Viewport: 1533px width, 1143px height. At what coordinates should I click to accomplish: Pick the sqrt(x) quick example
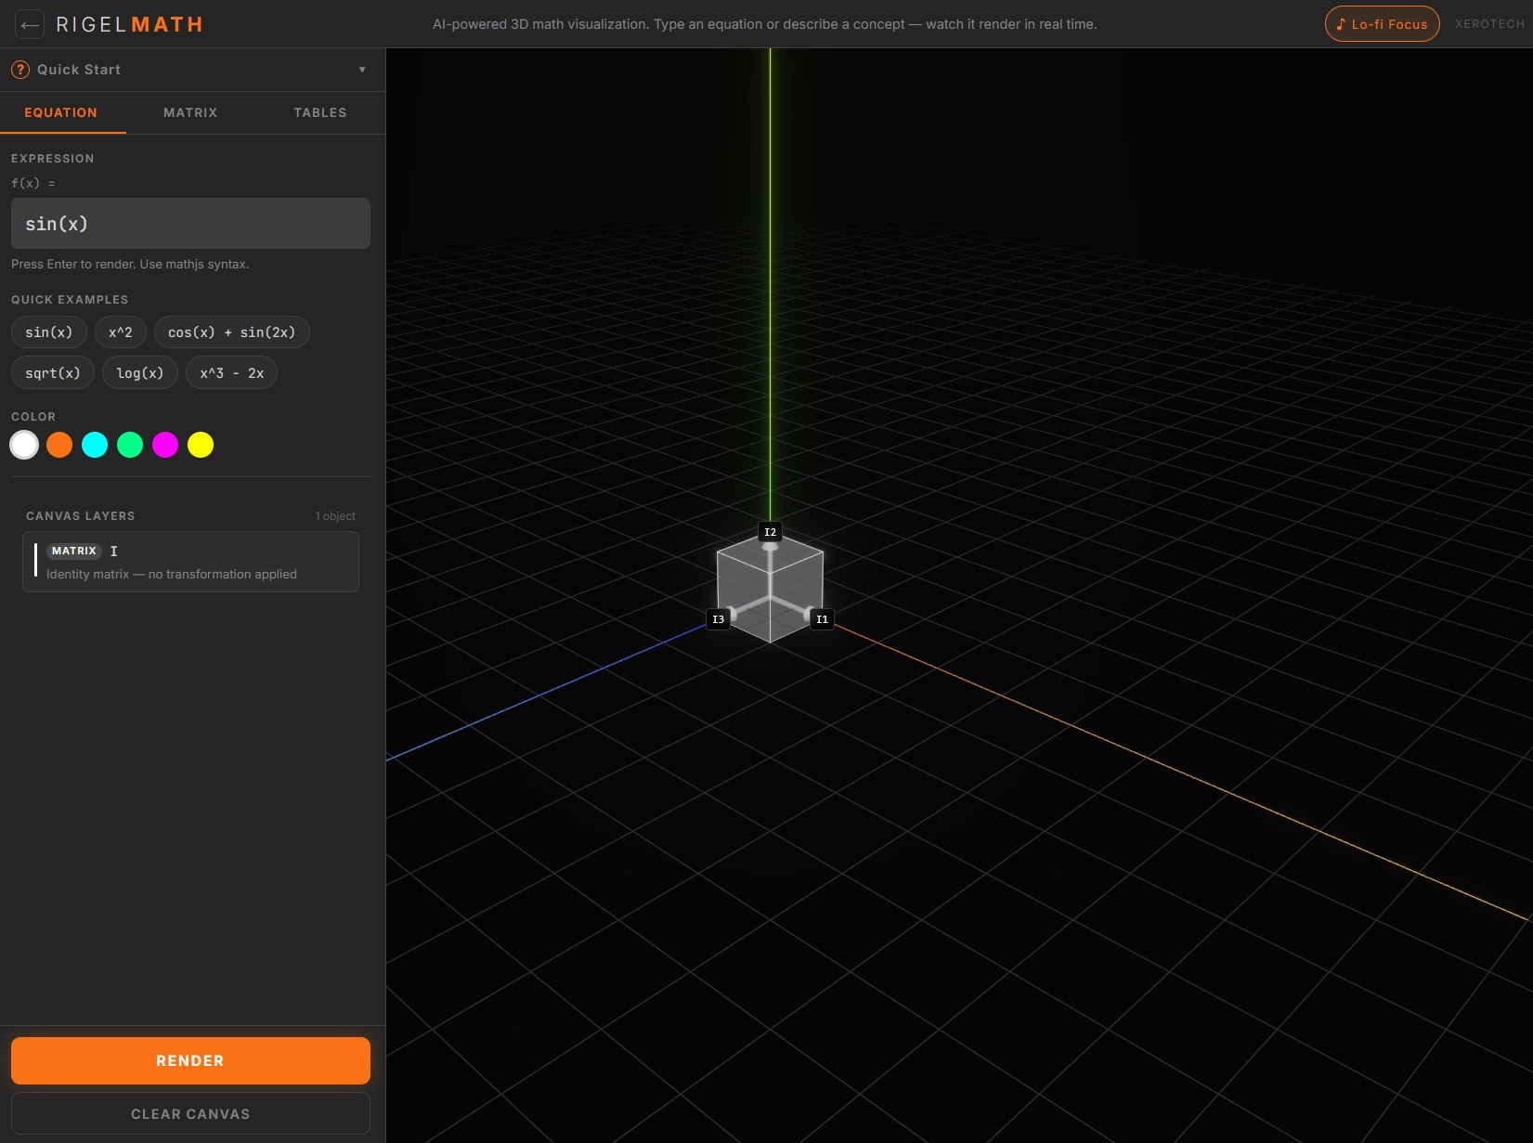point(52,372)
